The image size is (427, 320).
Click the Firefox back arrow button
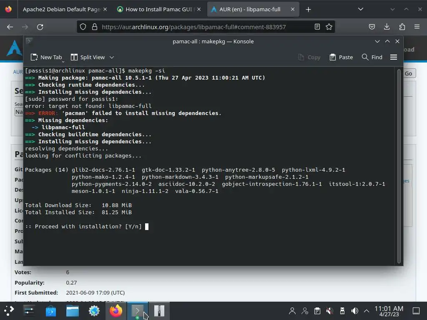(x=10, y=27)
